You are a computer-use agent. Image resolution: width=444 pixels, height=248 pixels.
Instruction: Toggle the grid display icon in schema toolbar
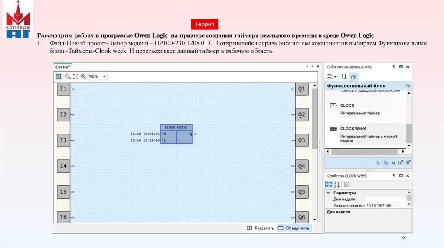point(59,76)
